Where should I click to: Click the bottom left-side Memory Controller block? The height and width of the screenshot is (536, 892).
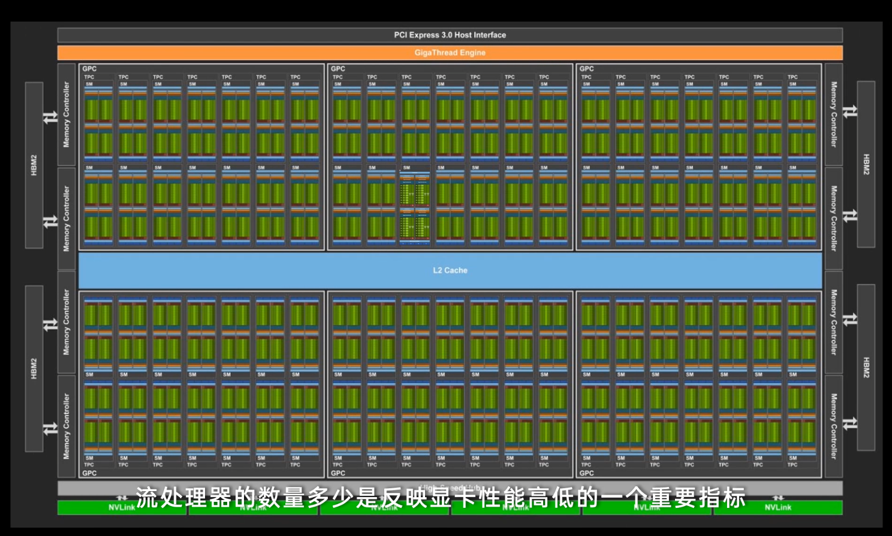67,426
